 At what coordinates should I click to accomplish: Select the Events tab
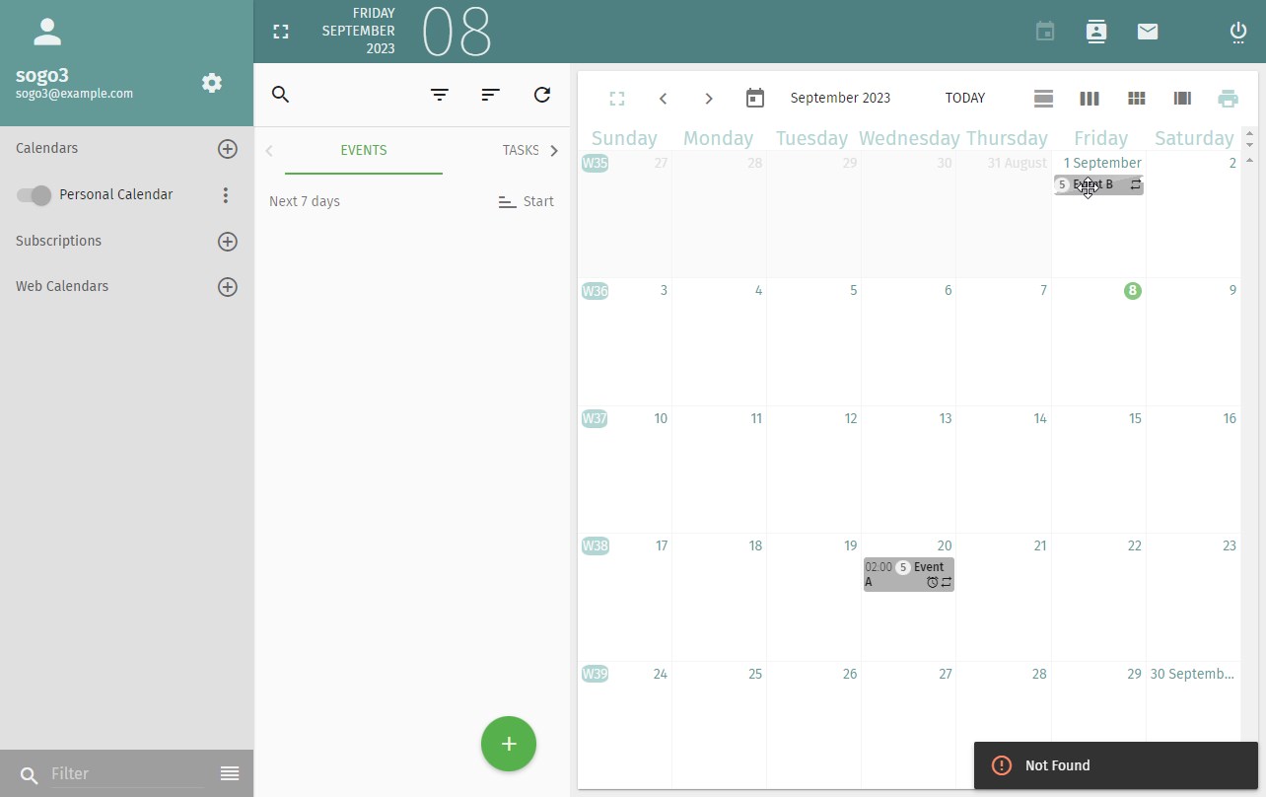point(363,151)
